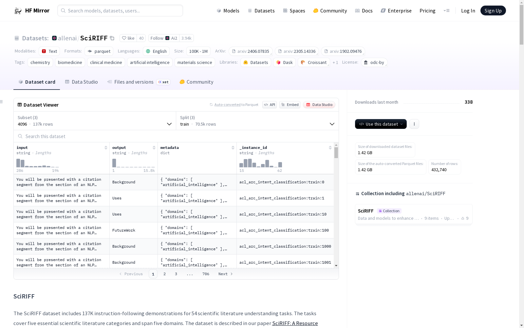Open the three-dot menu beside Use this dataset
The image size is (524, 328).
pos(414,124)
